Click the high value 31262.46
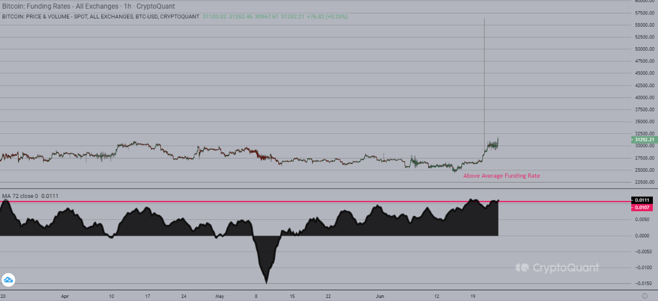This screenshot has width=658, height=301. point(241,16)
